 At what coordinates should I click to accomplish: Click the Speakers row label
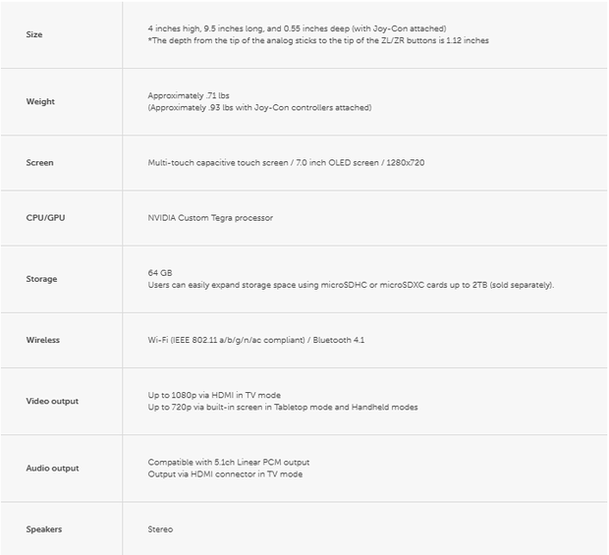[44, 529]
